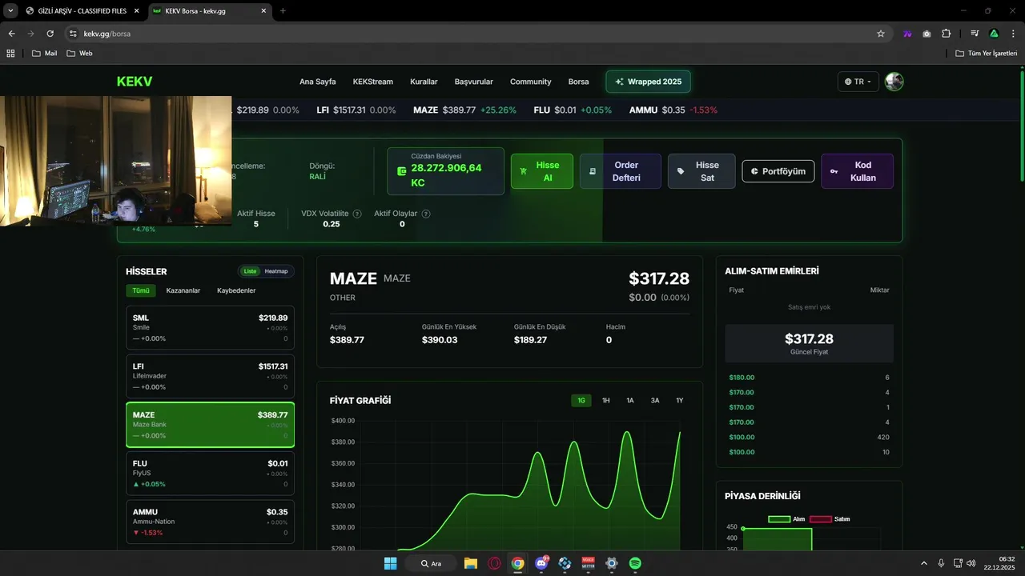
Task: Set chart range to 1A
Action: coord(630,400)
